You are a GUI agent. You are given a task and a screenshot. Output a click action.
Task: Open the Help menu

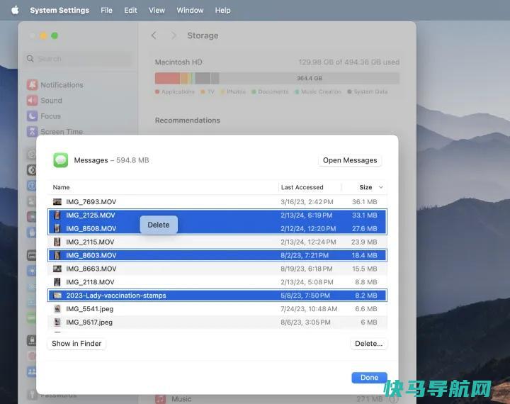tap(223, 10)
